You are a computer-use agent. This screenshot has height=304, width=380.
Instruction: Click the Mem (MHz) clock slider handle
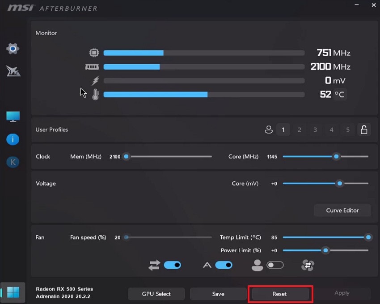(126, 157)
